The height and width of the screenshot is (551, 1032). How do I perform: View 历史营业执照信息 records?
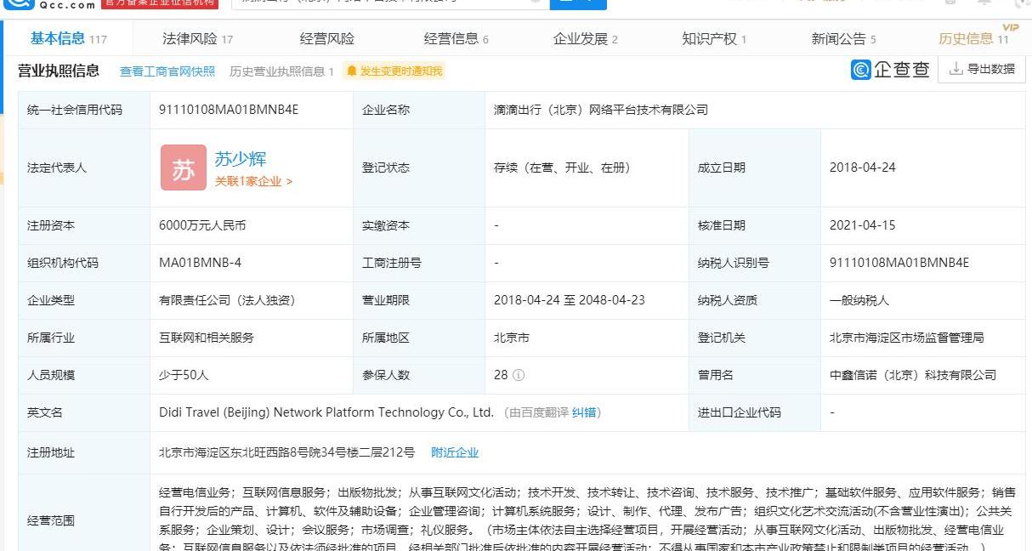pos(281,71)
